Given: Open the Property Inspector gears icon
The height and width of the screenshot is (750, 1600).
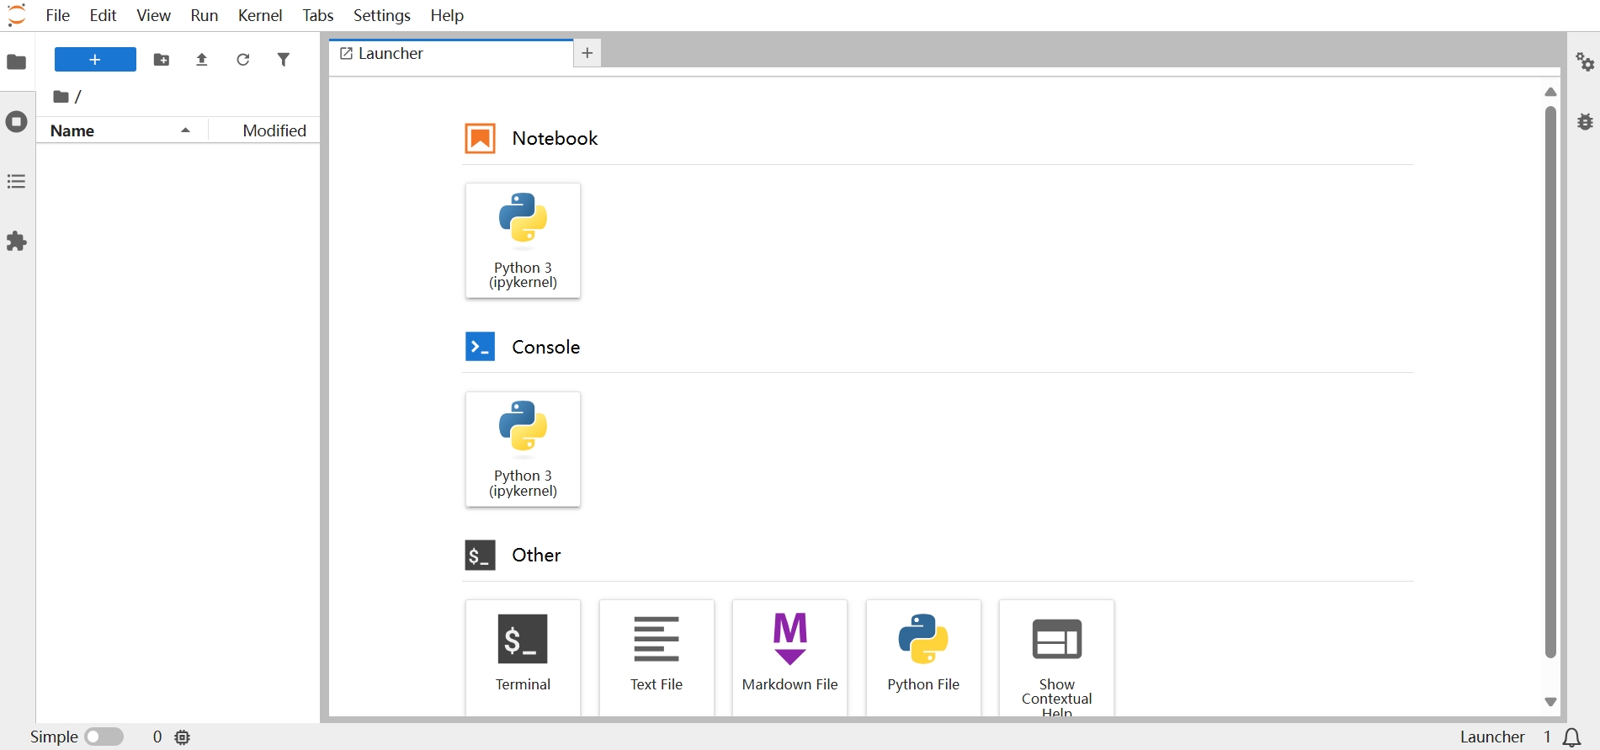Looking at the screenshot, I should (1585, 61).
